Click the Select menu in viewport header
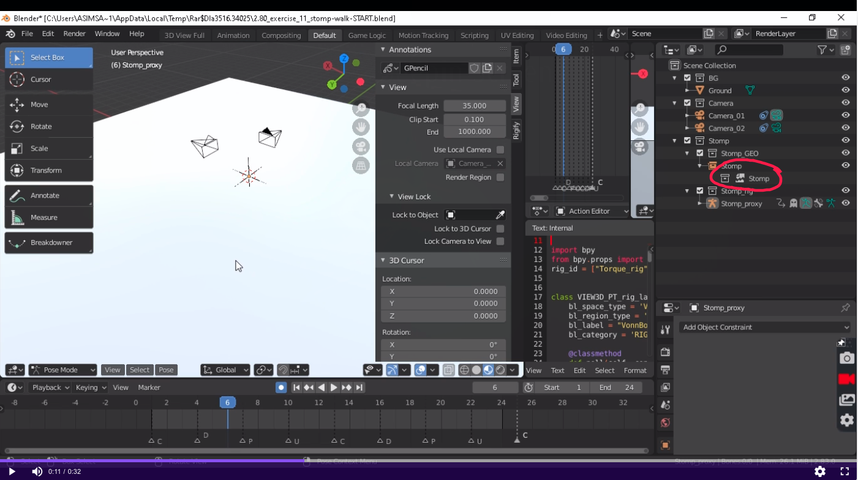The image size is (858, 480). click(x=140, y=370)
